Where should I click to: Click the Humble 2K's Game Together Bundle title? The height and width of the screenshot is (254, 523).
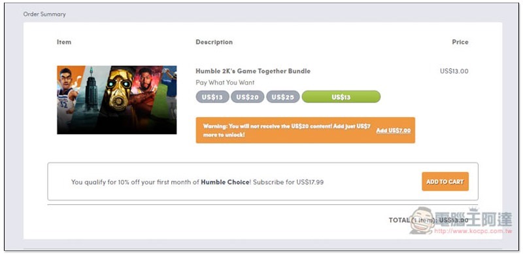[x=253, y=71]
